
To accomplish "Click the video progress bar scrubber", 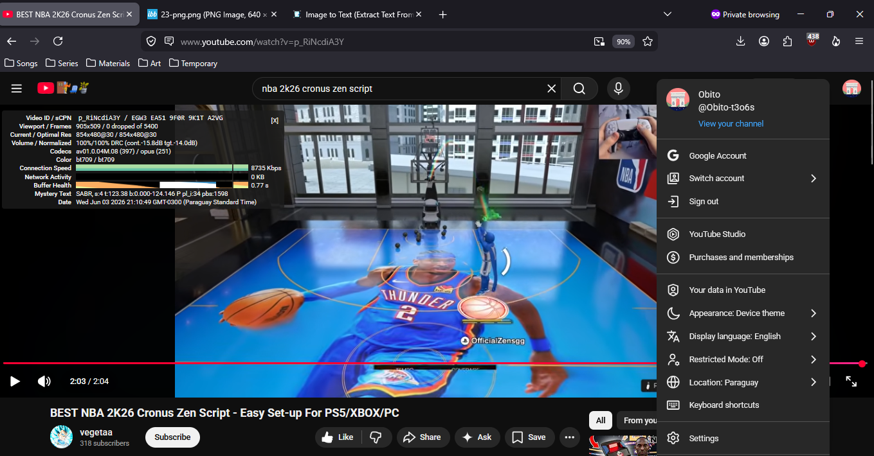I will [x=862, y=364].
